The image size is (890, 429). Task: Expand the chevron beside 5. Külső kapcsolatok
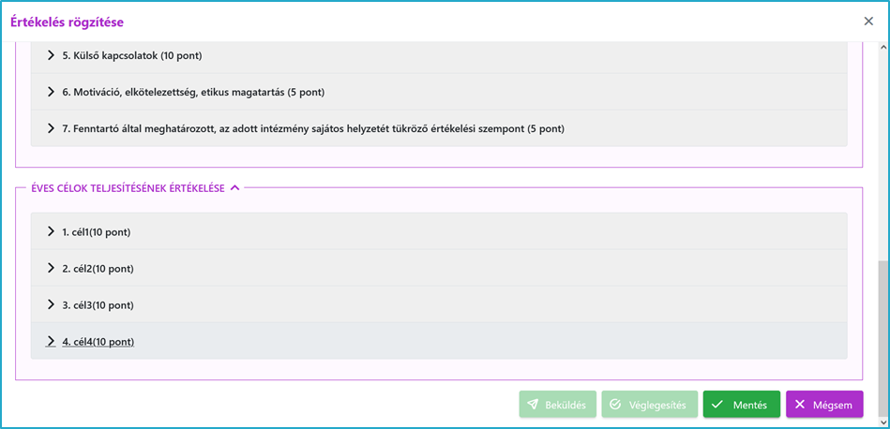point(51,55)
